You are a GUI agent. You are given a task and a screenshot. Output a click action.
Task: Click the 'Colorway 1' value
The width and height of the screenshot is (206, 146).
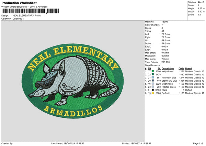point(18,19)
